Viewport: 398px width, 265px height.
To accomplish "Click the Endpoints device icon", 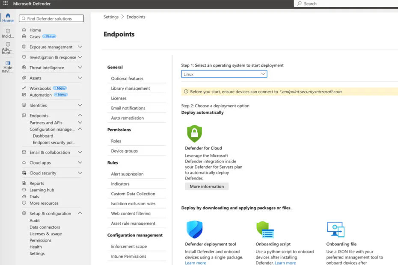I will point(24,115).
